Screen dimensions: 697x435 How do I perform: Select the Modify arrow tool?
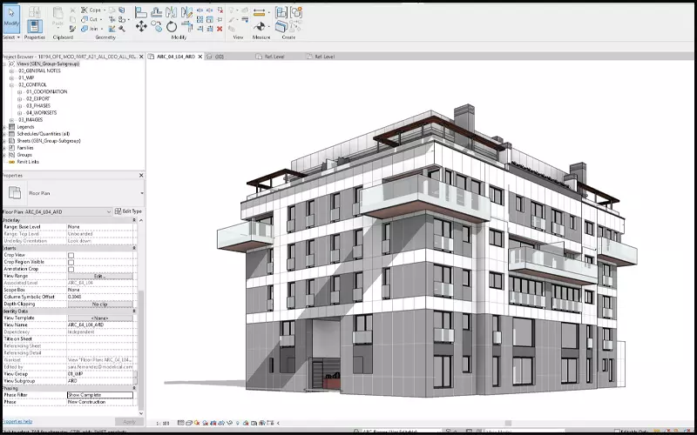pyautogui.click(x=12, y=17)
